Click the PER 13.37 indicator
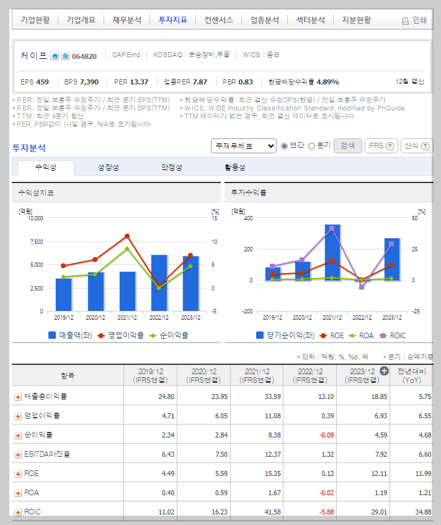This screenshot has width=441, height=525. coord(131,82)
